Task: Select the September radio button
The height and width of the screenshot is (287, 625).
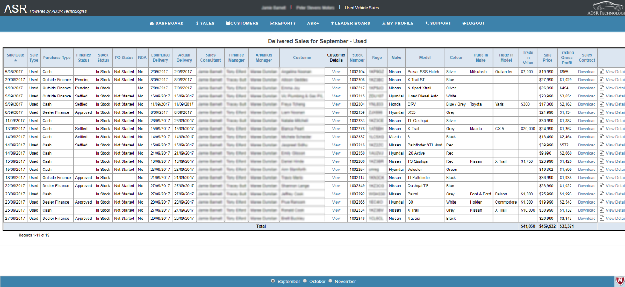Action: click(x=273, y=281)
